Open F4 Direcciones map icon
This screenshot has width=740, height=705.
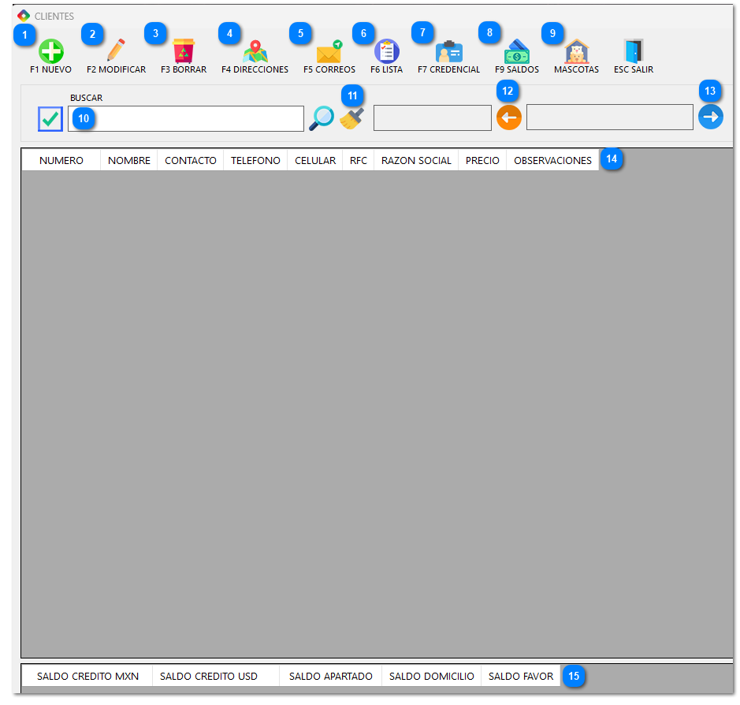point(255,52)
